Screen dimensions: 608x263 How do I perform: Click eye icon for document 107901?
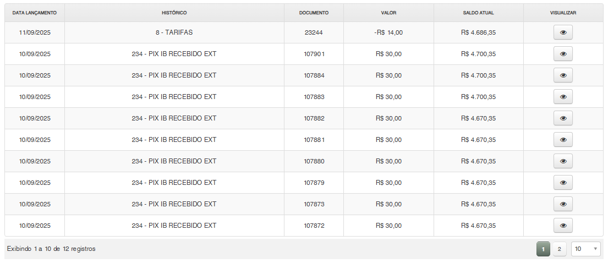click(x=563, y=54)
